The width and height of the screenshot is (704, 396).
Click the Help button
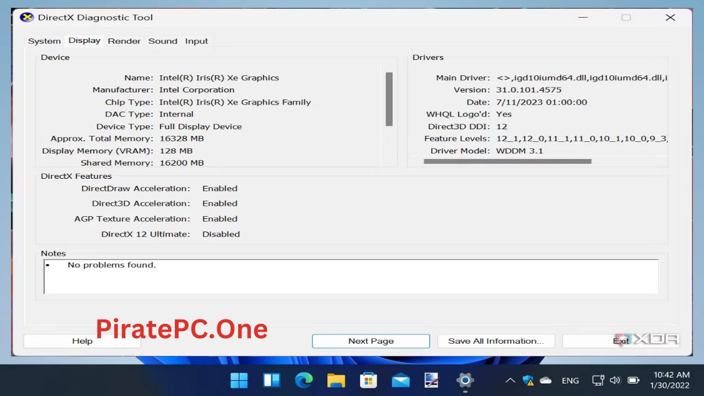pyautogui.click(x=82, y=341)
